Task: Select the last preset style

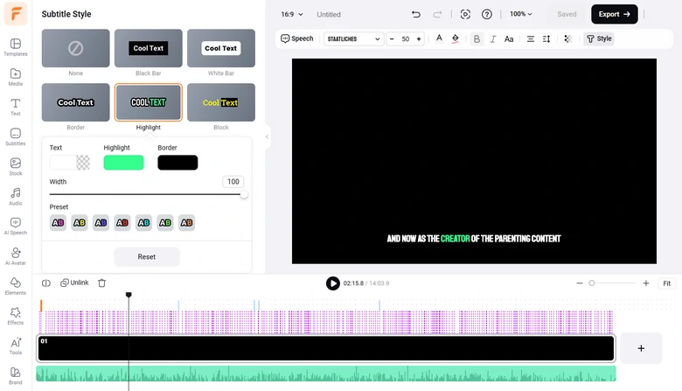Action: coord(186,223)
